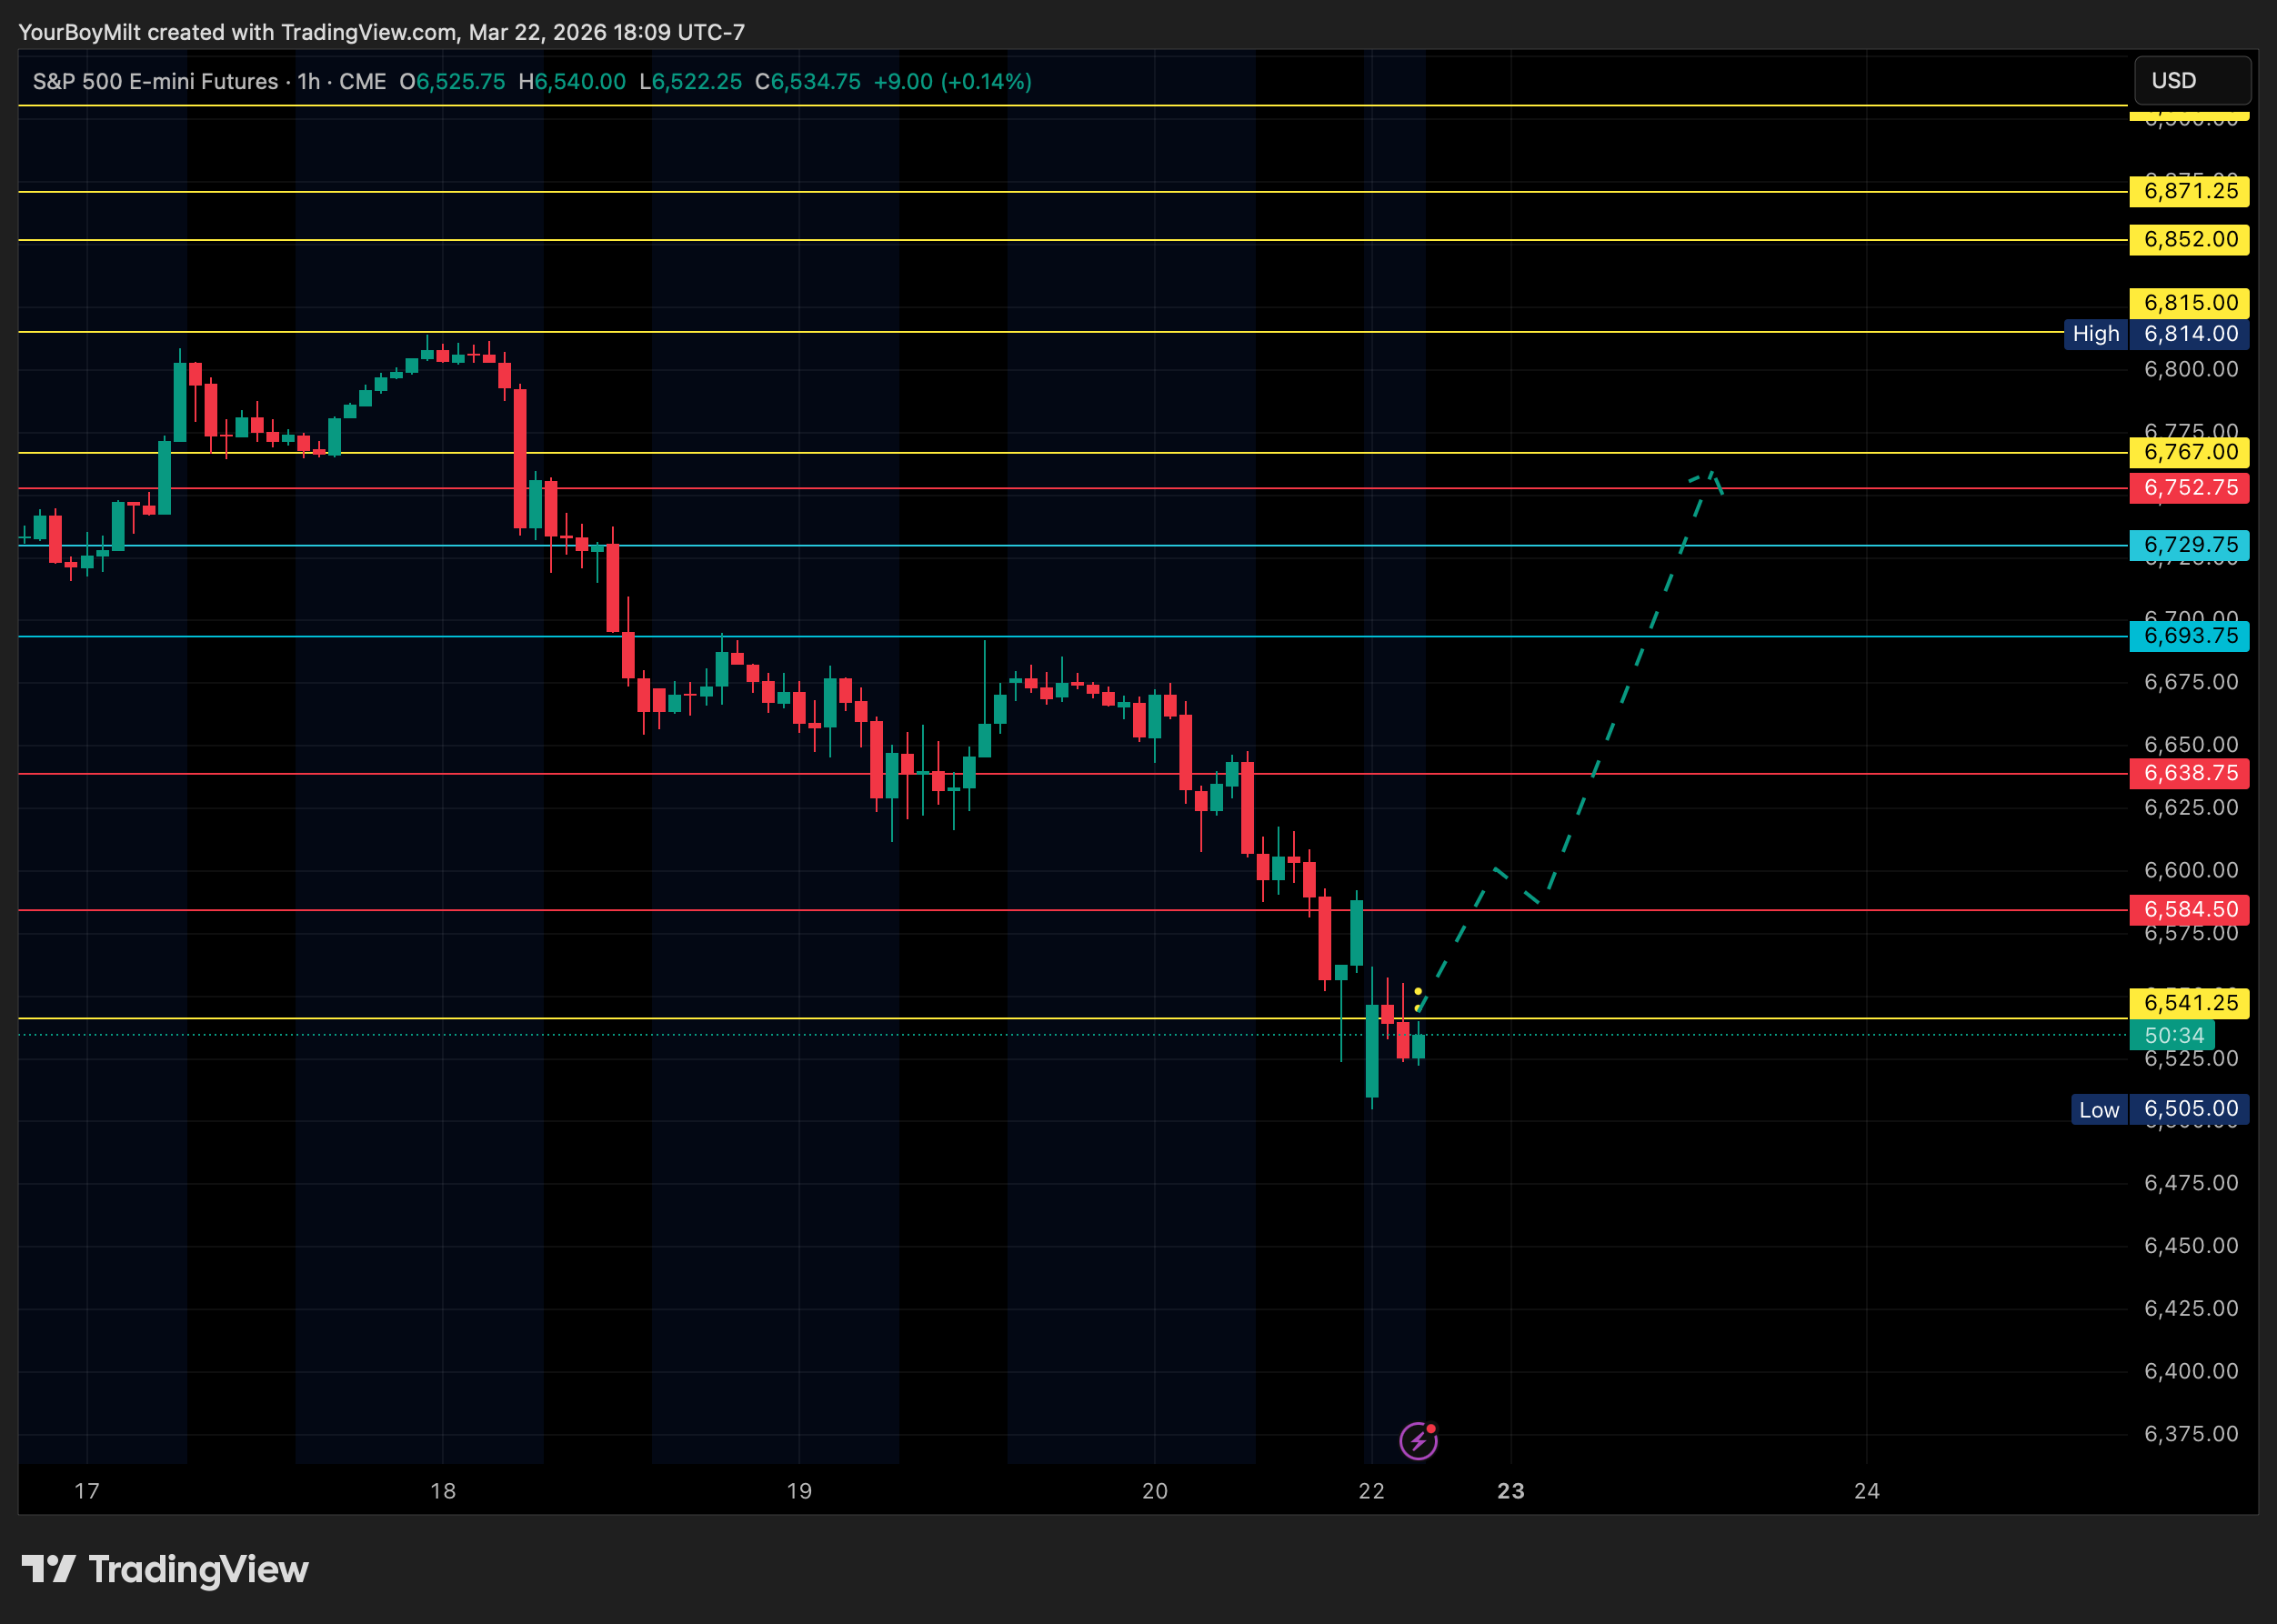Click the TradingView logo at bottom left
The image size is (2277, 1624).
point(165,1569)
